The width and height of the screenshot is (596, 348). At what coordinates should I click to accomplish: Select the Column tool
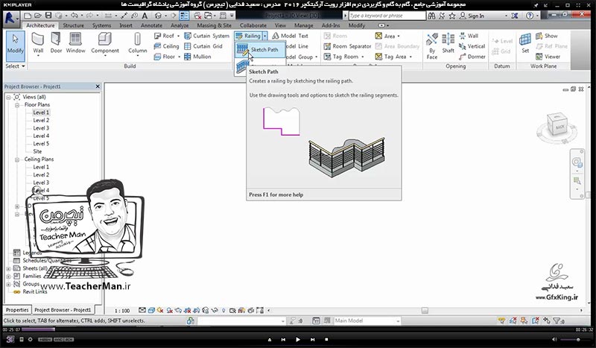(x=137, y=43)
